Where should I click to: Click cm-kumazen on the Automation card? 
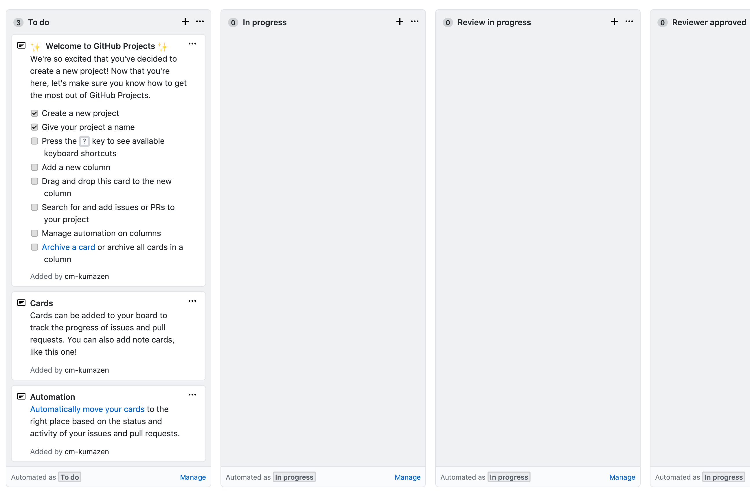click(87, 452)
